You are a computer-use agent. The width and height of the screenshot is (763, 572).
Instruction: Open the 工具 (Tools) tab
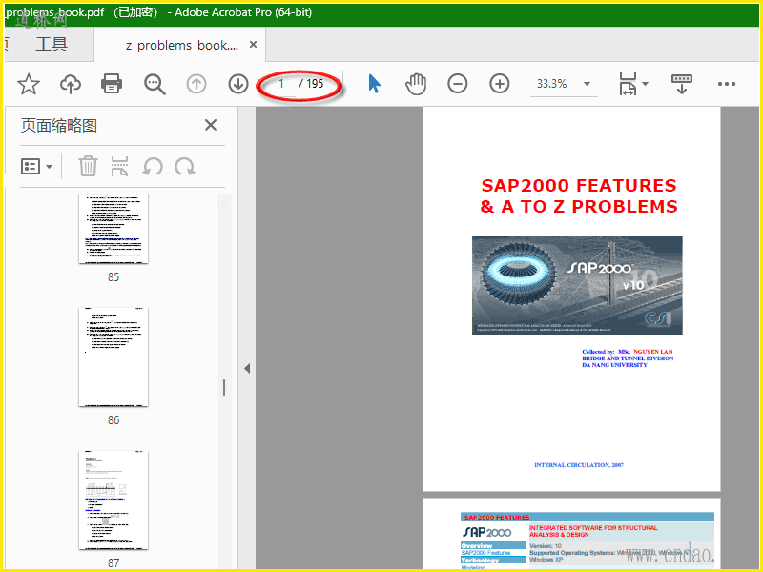coord(52,45)
